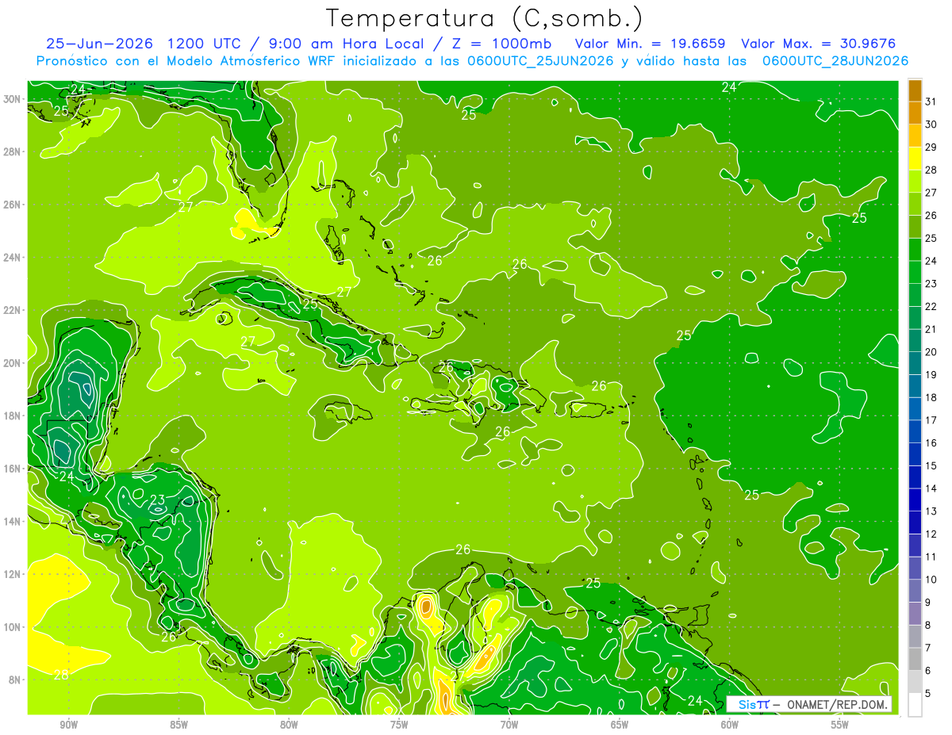The image size is (952, 735).
Task: Pick the yellow swatch between legend labels 28 and 29
Action: pyautogui.click(x=915, y=159)
